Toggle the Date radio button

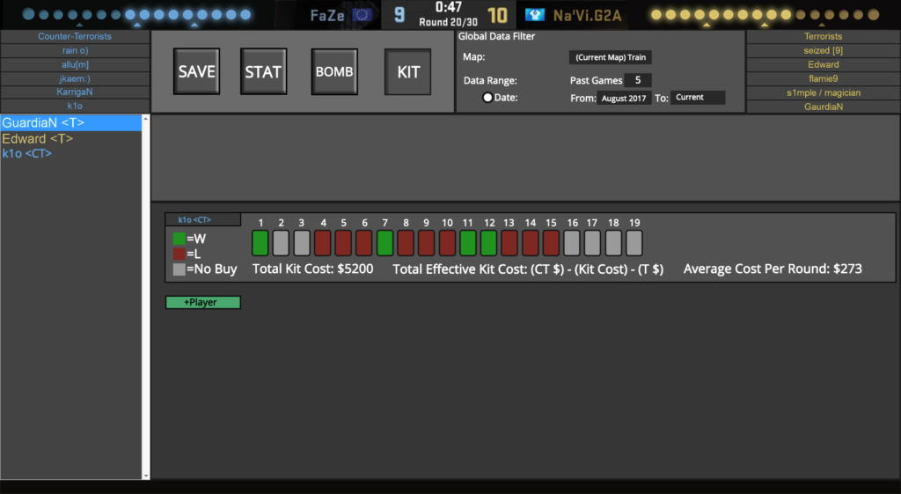487,97
